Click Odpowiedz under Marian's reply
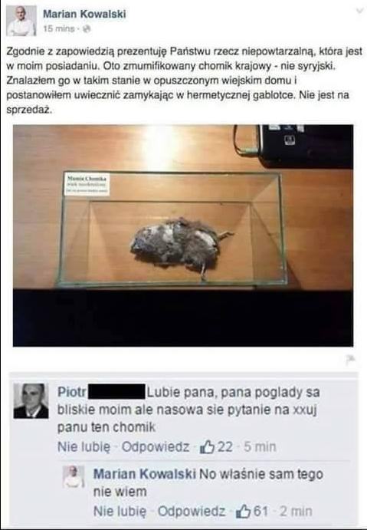Image resolution: width=367 pixels, height=530 pixels. (192, 511)
